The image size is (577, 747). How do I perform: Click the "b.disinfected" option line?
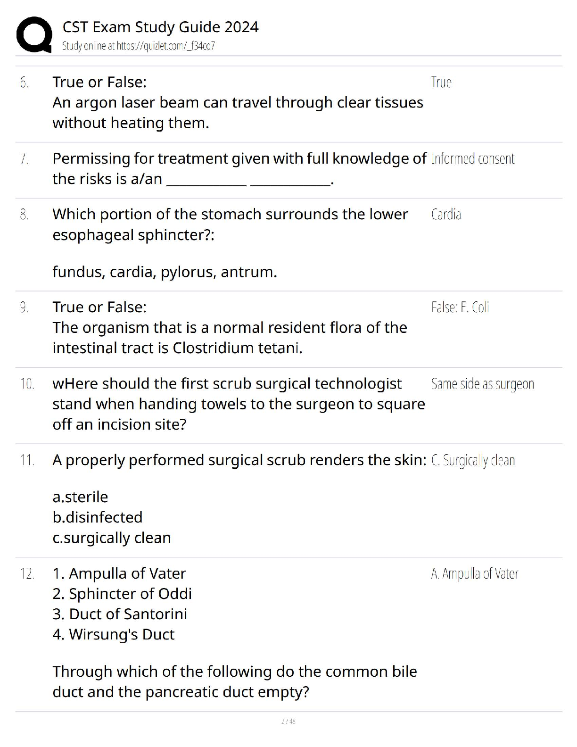click(x=98, y=517)
